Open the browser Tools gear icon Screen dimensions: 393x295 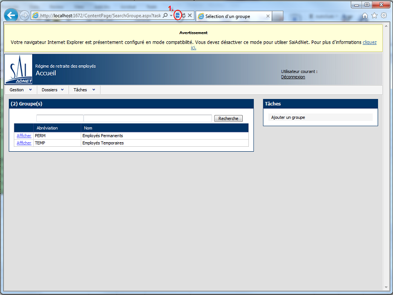[x=383, y=16]
